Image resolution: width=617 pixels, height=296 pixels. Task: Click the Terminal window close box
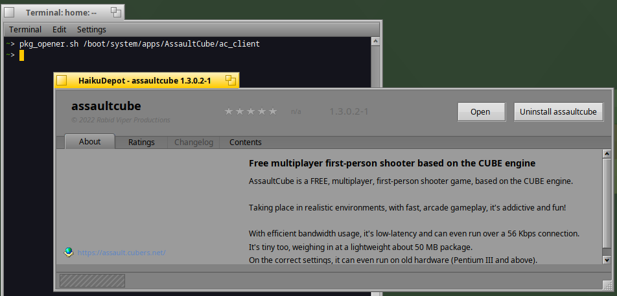[x=9, y=12]
